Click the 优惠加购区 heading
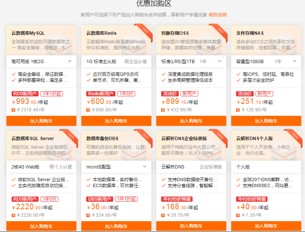This screenshot has height=232, width=305. point(154,3)
